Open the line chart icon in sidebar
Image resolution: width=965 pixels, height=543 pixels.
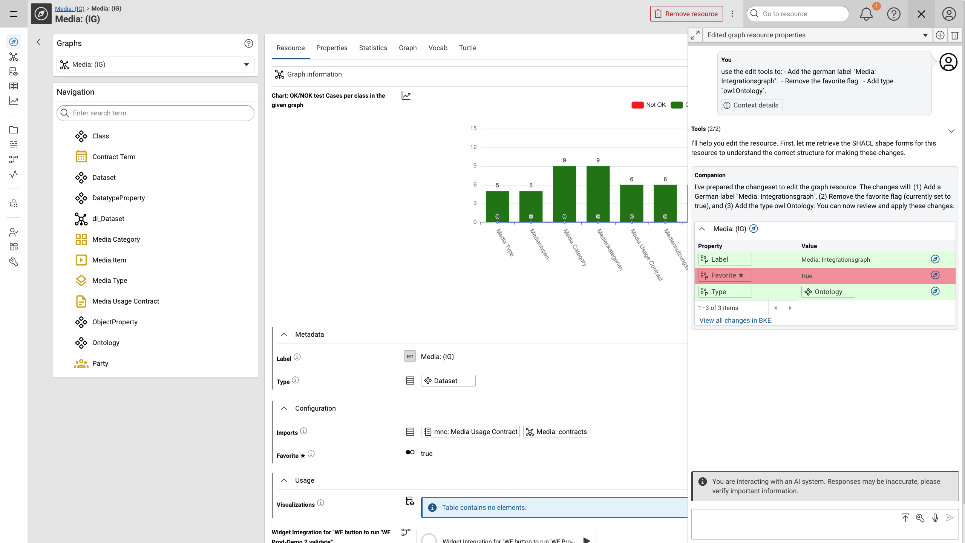tap(14, 101)
